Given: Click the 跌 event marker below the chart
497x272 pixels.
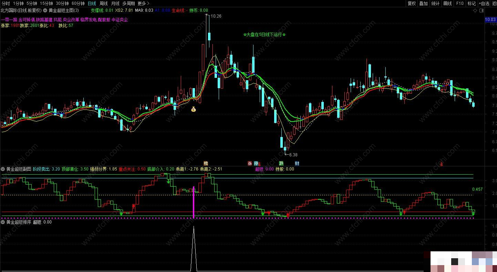Looking at the screenshot, I should point(281,163).
